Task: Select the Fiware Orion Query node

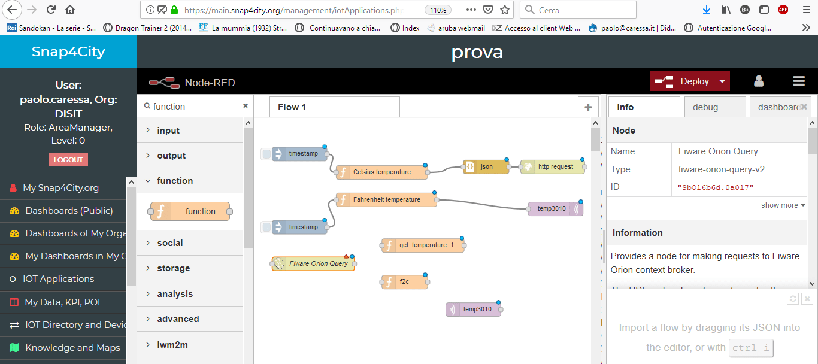Action: (x=313, y=263)
